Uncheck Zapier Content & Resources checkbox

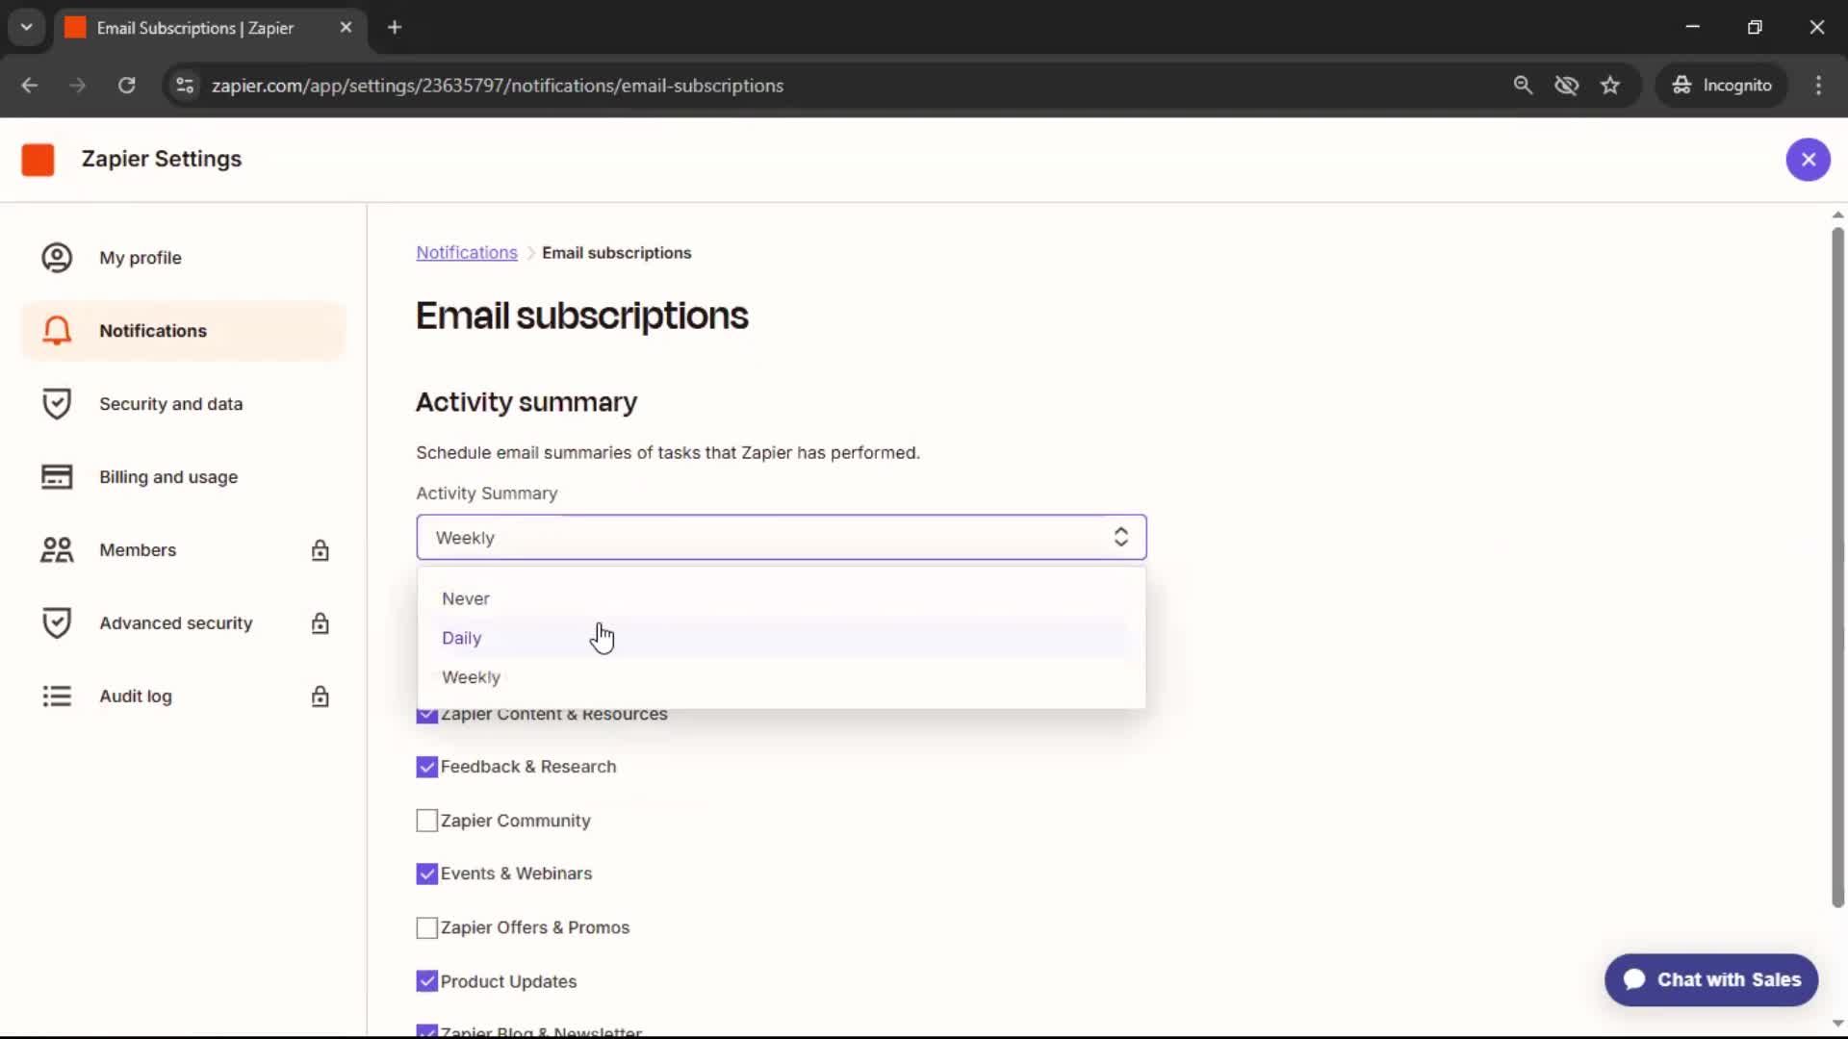pos(426,715)
